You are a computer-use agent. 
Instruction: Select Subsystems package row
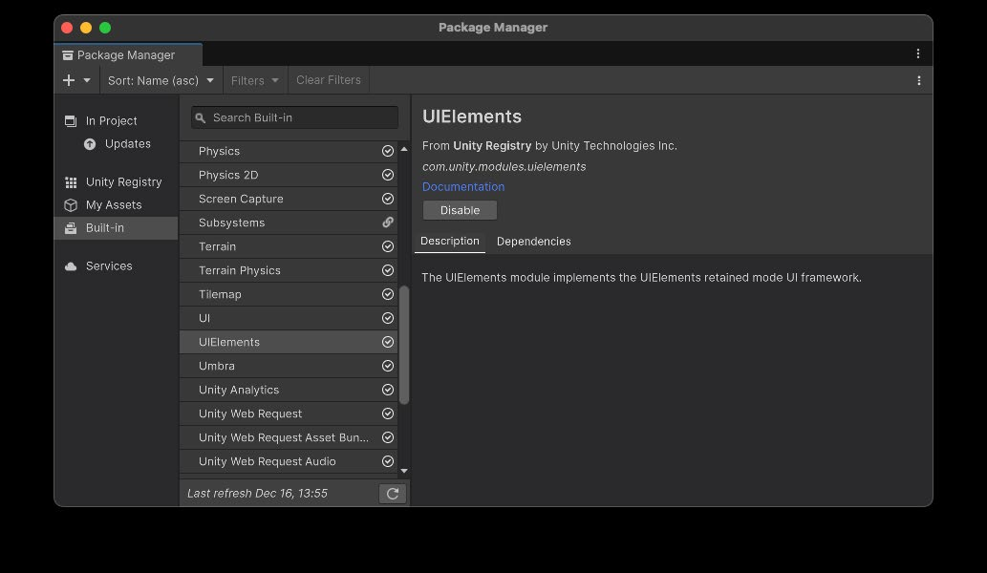tap(289, 223)
